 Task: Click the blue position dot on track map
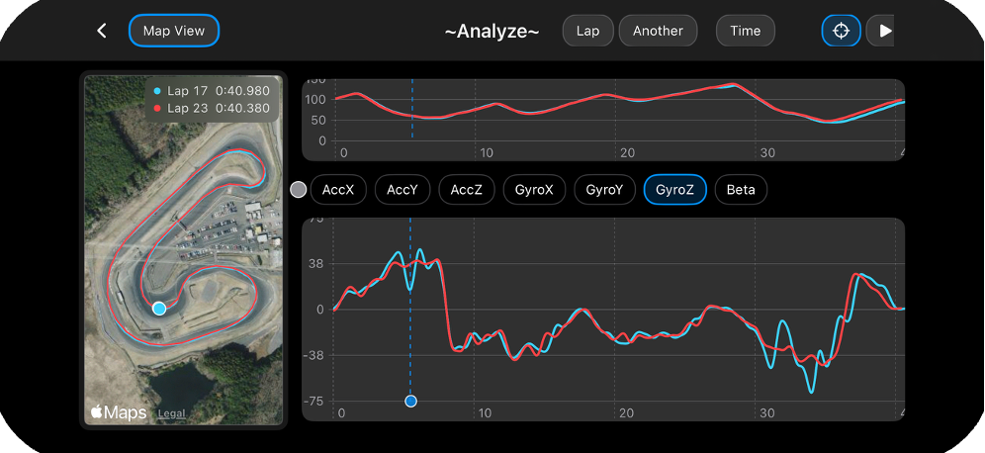(159, 309)
